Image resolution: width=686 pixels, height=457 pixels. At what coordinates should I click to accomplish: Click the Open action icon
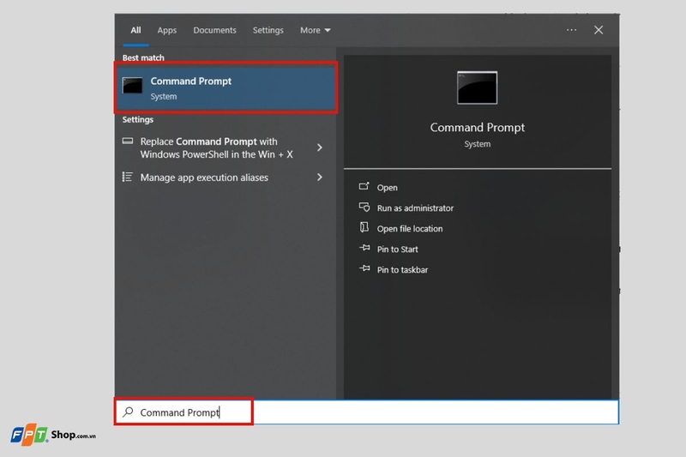[x=364, y=187]
